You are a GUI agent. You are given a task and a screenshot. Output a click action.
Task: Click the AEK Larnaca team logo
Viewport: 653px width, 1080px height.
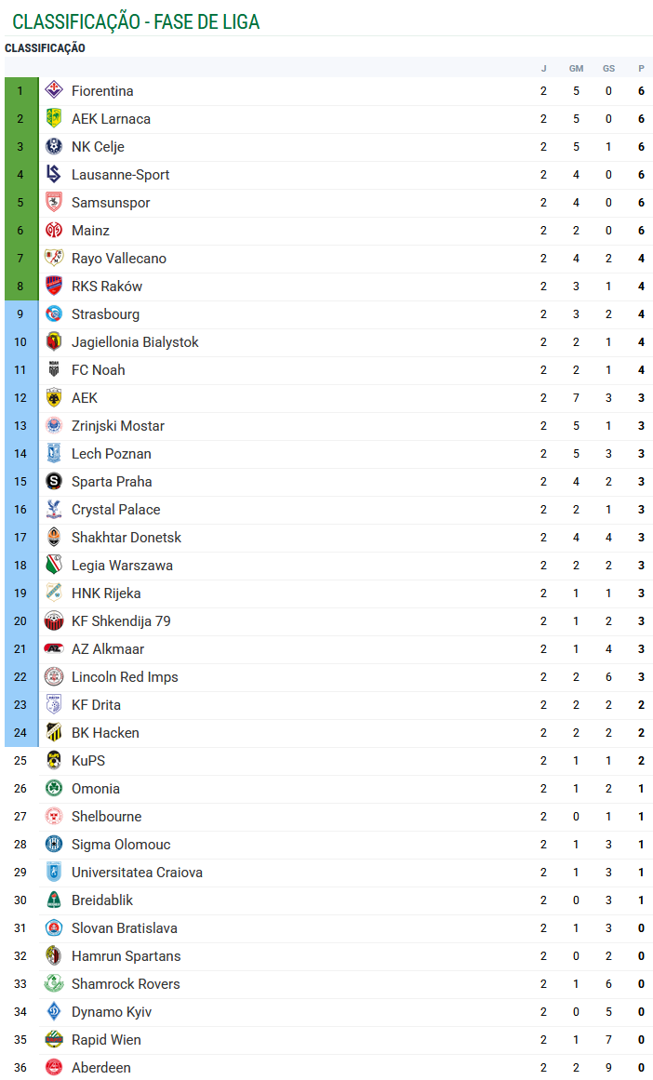pyautogui.click(x=54, y=119)
